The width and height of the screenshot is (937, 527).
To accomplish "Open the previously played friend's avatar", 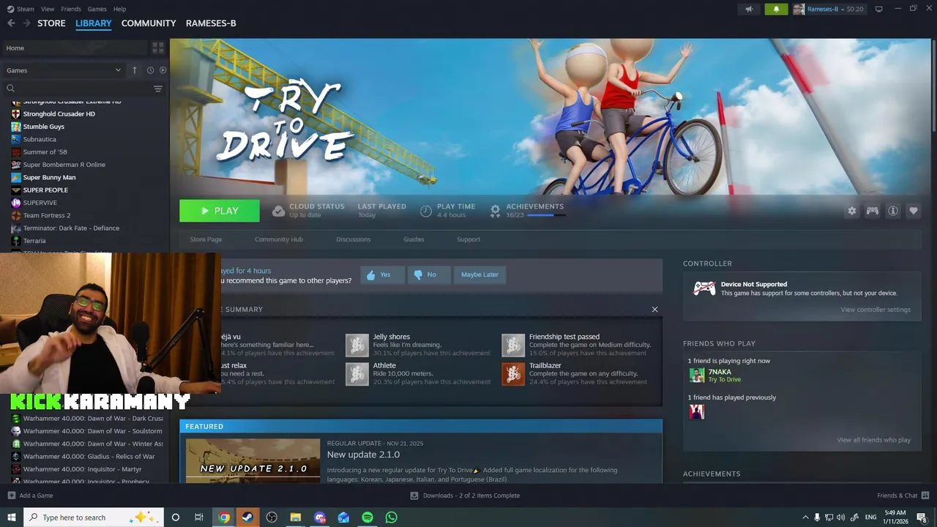I will pos(697,412).
